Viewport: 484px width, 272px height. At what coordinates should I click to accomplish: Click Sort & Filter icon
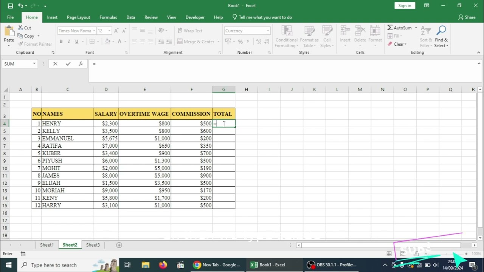click(426, 32)
